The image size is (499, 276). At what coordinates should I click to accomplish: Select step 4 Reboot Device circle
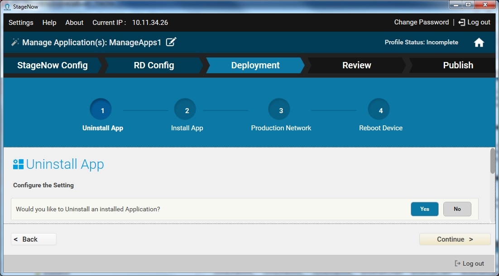coord(380,110)
